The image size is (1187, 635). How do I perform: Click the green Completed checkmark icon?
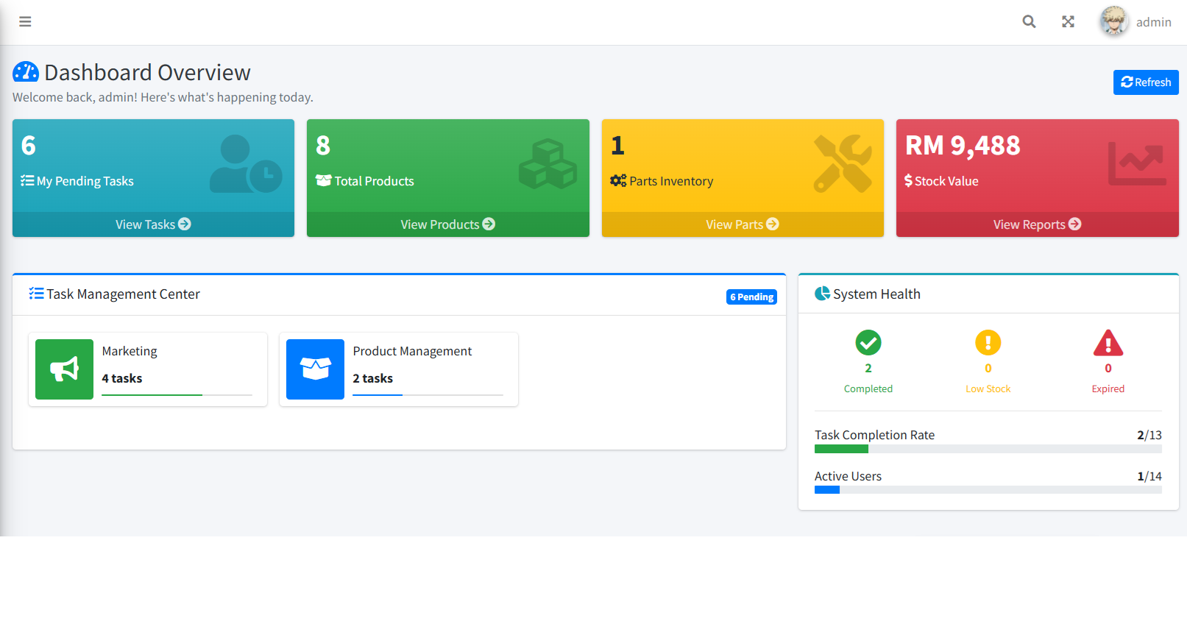point(868,343)
